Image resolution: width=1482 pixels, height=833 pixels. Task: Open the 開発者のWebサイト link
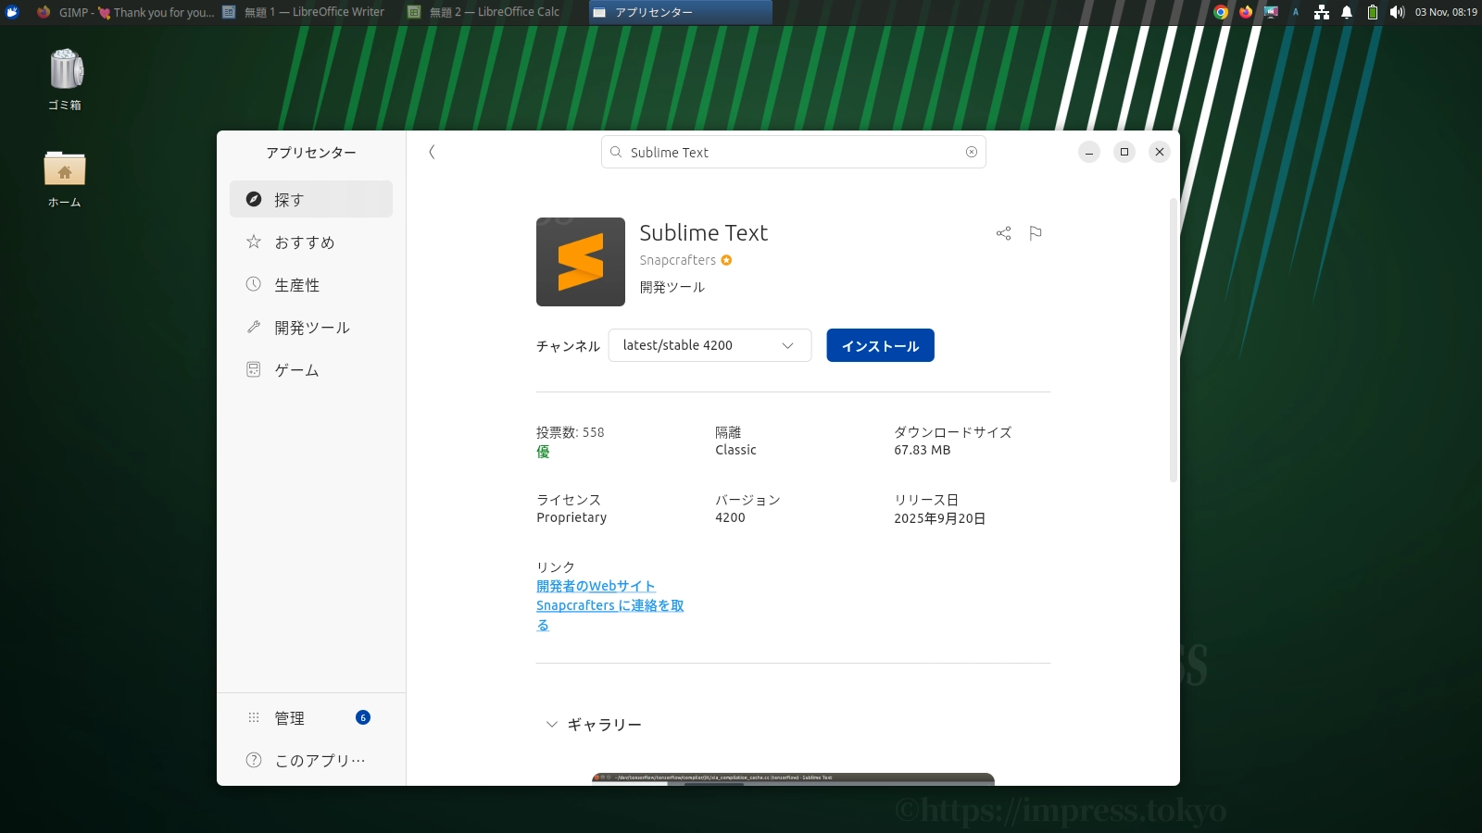click(596, 586)
